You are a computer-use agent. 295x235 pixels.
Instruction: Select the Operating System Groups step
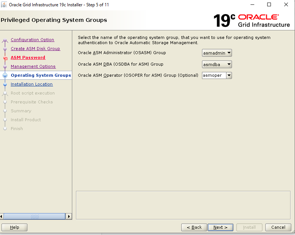click(x=41, y=75)
